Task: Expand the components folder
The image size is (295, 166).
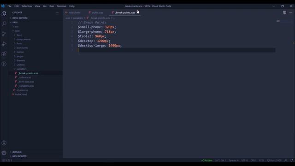Action: click(24, 39)
